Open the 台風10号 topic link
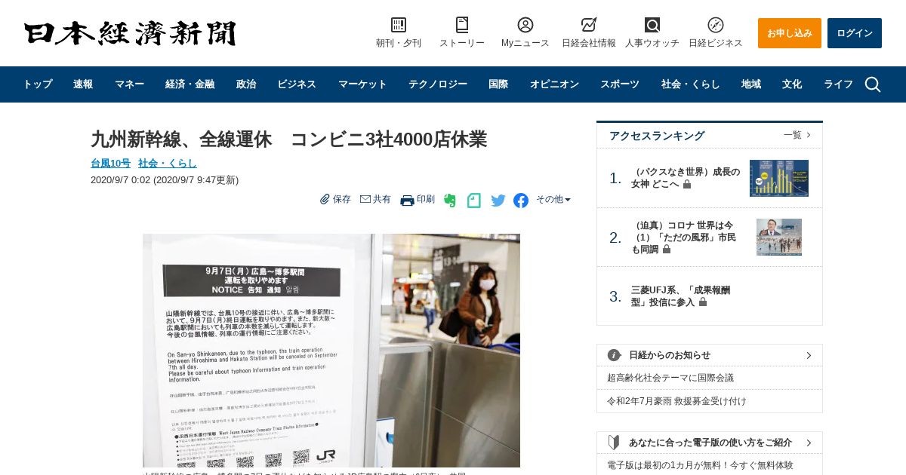 (110, 163)
